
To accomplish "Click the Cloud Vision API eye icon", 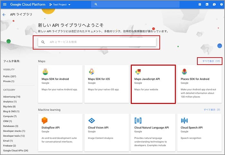I will pyautogui.click(x=92, y=121).
